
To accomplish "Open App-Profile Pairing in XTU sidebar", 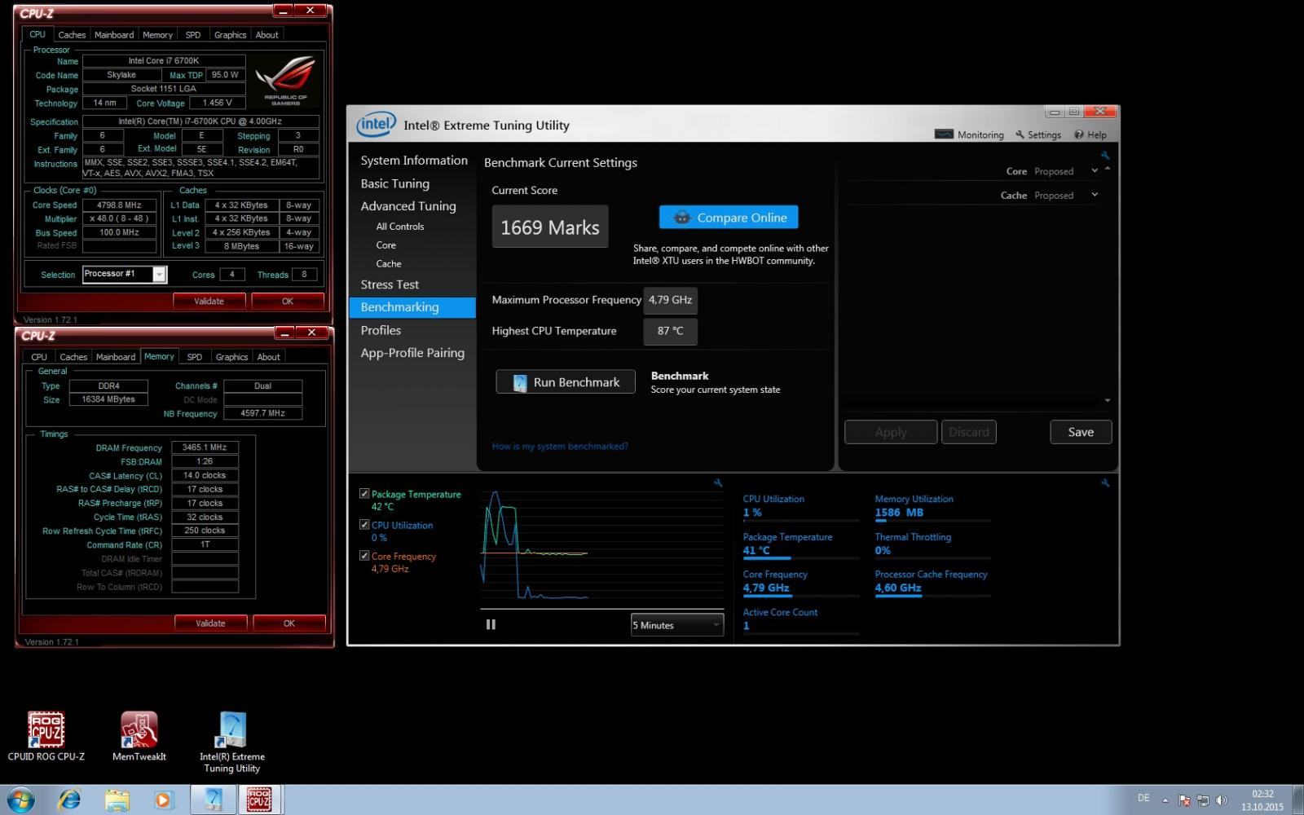I will 412,353.
